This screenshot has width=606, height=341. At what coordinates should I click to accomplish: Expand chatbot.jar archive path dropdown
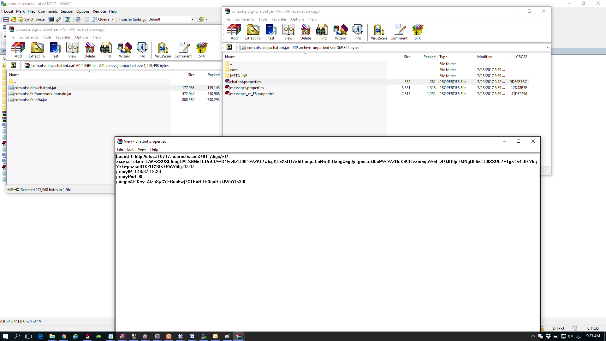tap(548, 48)
